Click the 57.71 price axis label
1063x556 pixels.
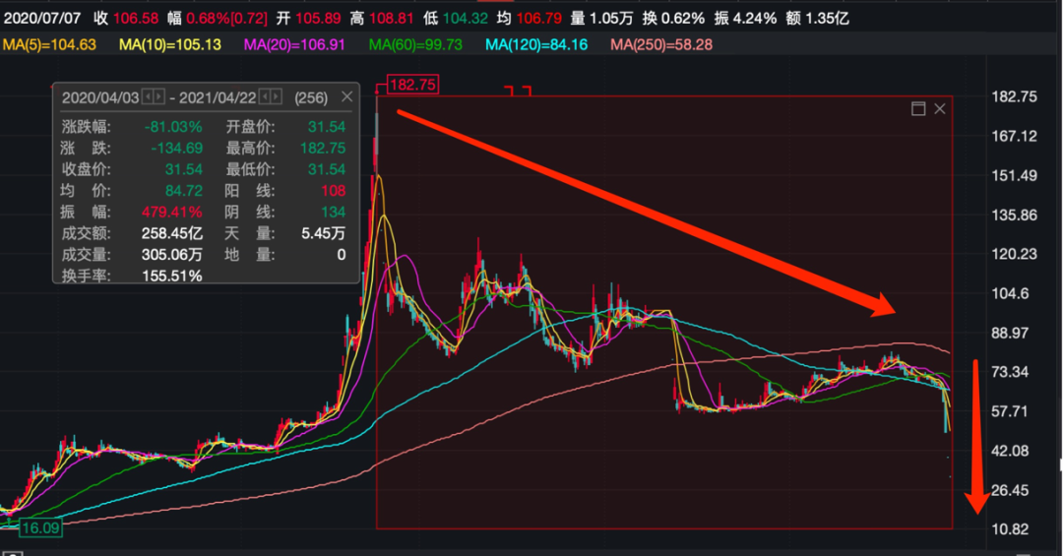[1010, 411]
